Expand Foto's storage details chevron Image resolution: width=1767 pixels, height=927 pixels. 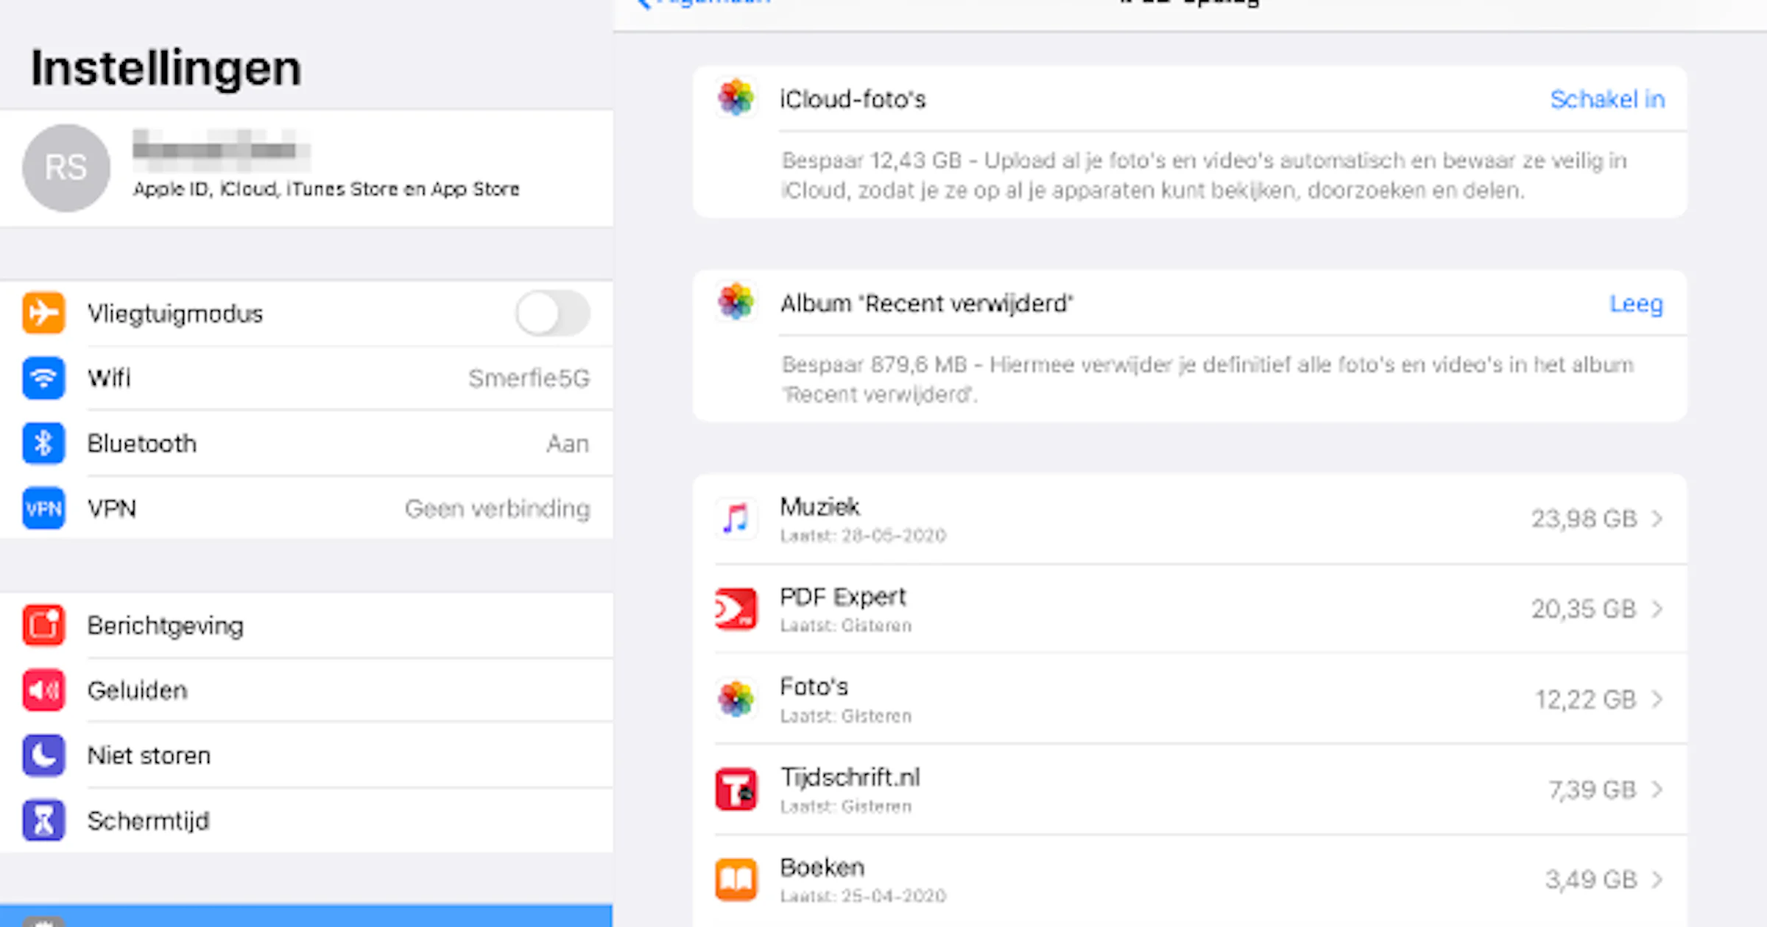click(x=1657, y=699)
